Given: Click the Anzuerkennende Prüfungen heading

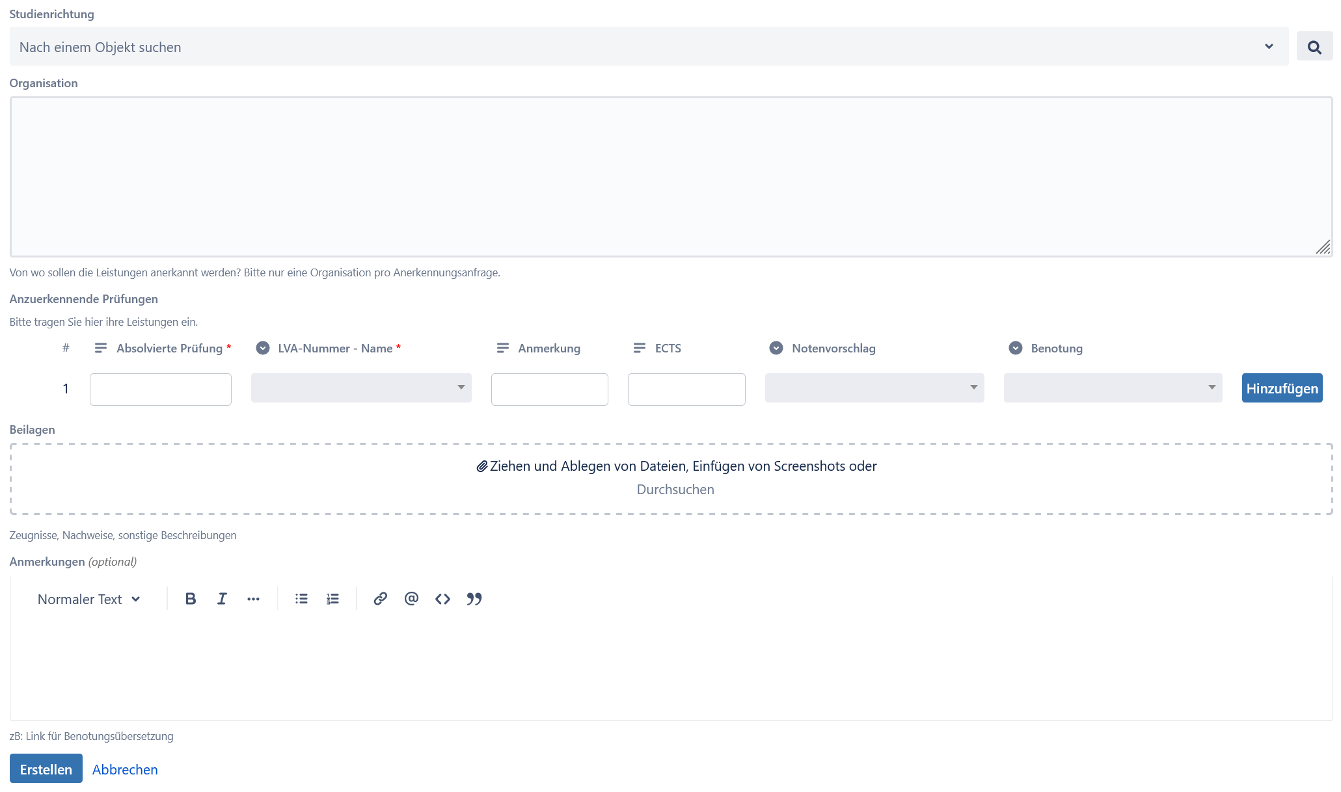Looking at the screenshot, I should [x=84, y=299].
